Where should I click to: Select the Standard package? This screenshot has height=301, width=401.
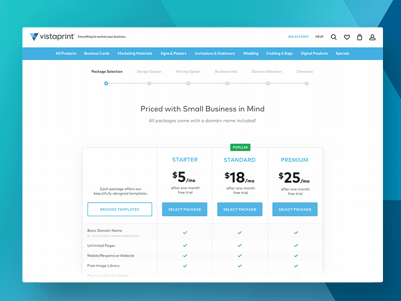coord(240,209)
